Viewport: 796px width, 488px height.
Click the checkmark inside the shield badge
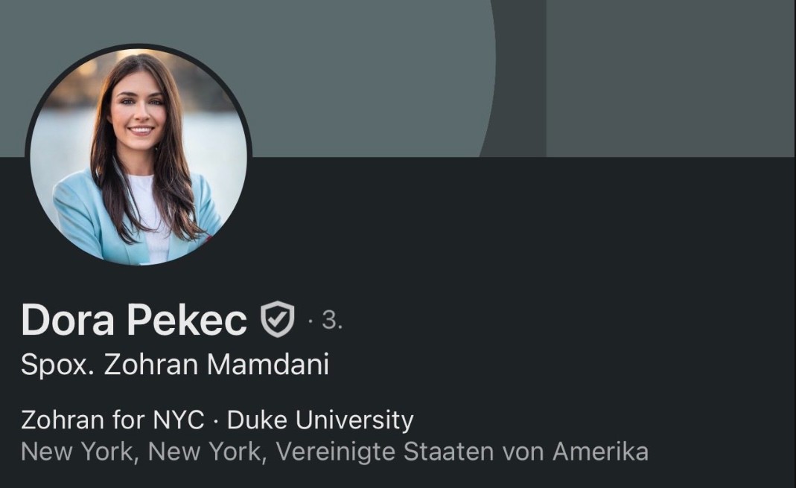pos(277,318)
